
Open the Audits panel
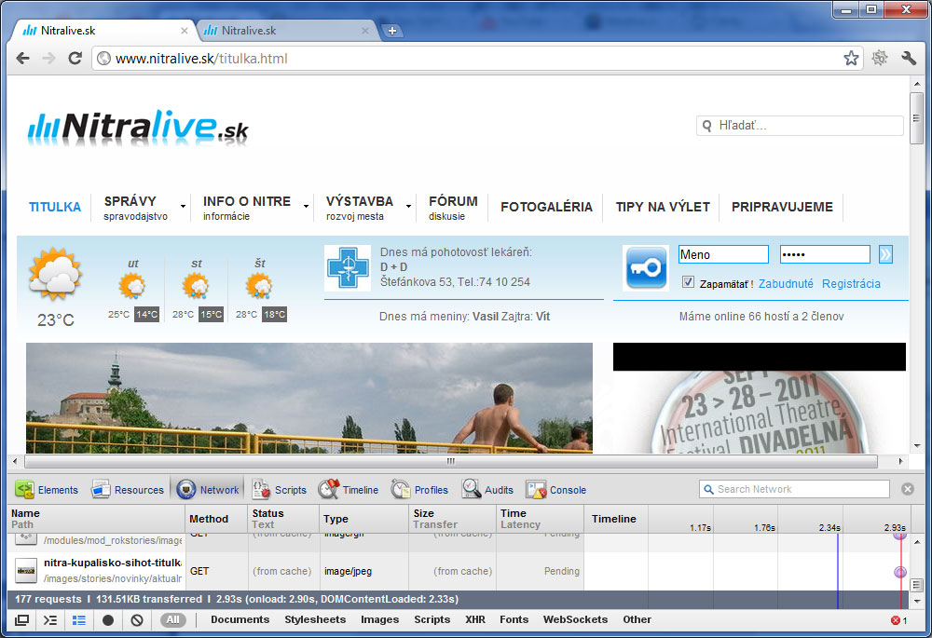pyautogui.click(x=487, y=490)
